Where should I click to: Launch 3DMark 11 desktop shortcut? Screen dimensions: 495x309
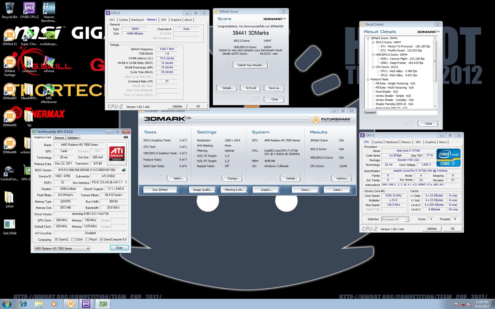pyautogui.click(x=10, y=37)
